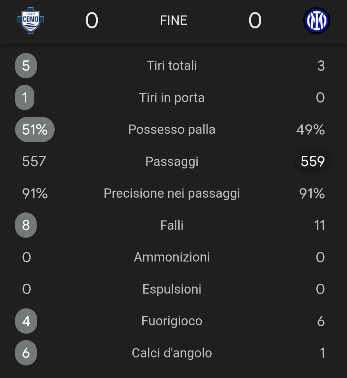Click the Como team crest logo
Image resolution: width=347 pixels, height=378 pixels.
pos(31,20)
